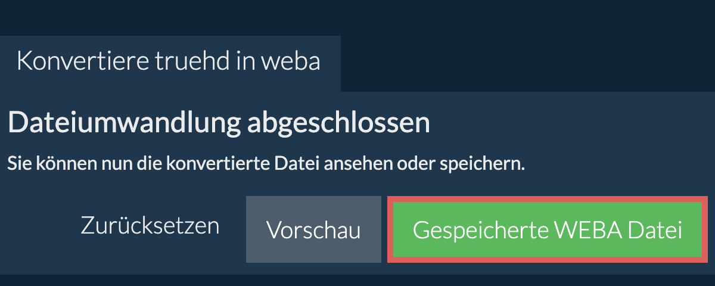Reset the conversion with Zurücksetzen
Image resolution: width=715 pixels, height=286 pixels.
[x=150, y=226]
